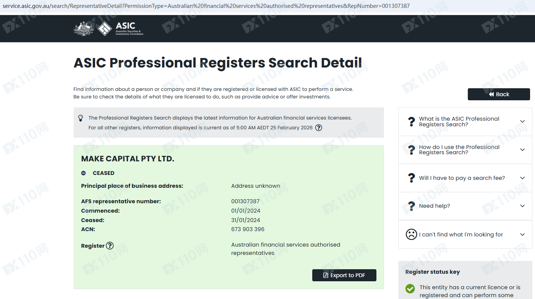Click the minus icon beside CEASED status
This screenshot has height=299, width=535.
(83, 173)
